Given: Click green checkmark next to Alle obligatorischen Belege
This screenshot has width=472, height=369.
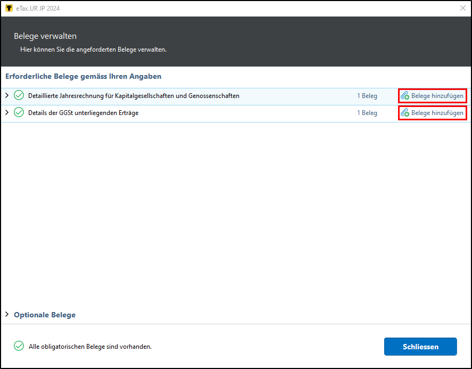Looking at the screenshot, I should coord(19,346).
